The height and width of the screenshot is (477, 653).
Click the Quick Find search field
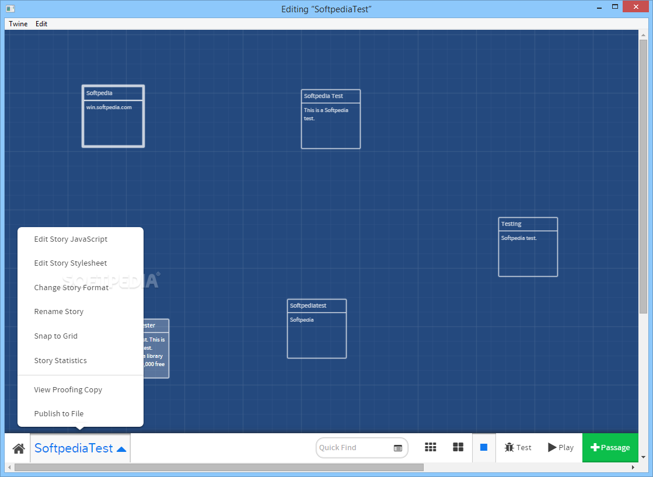click(362, 448)
